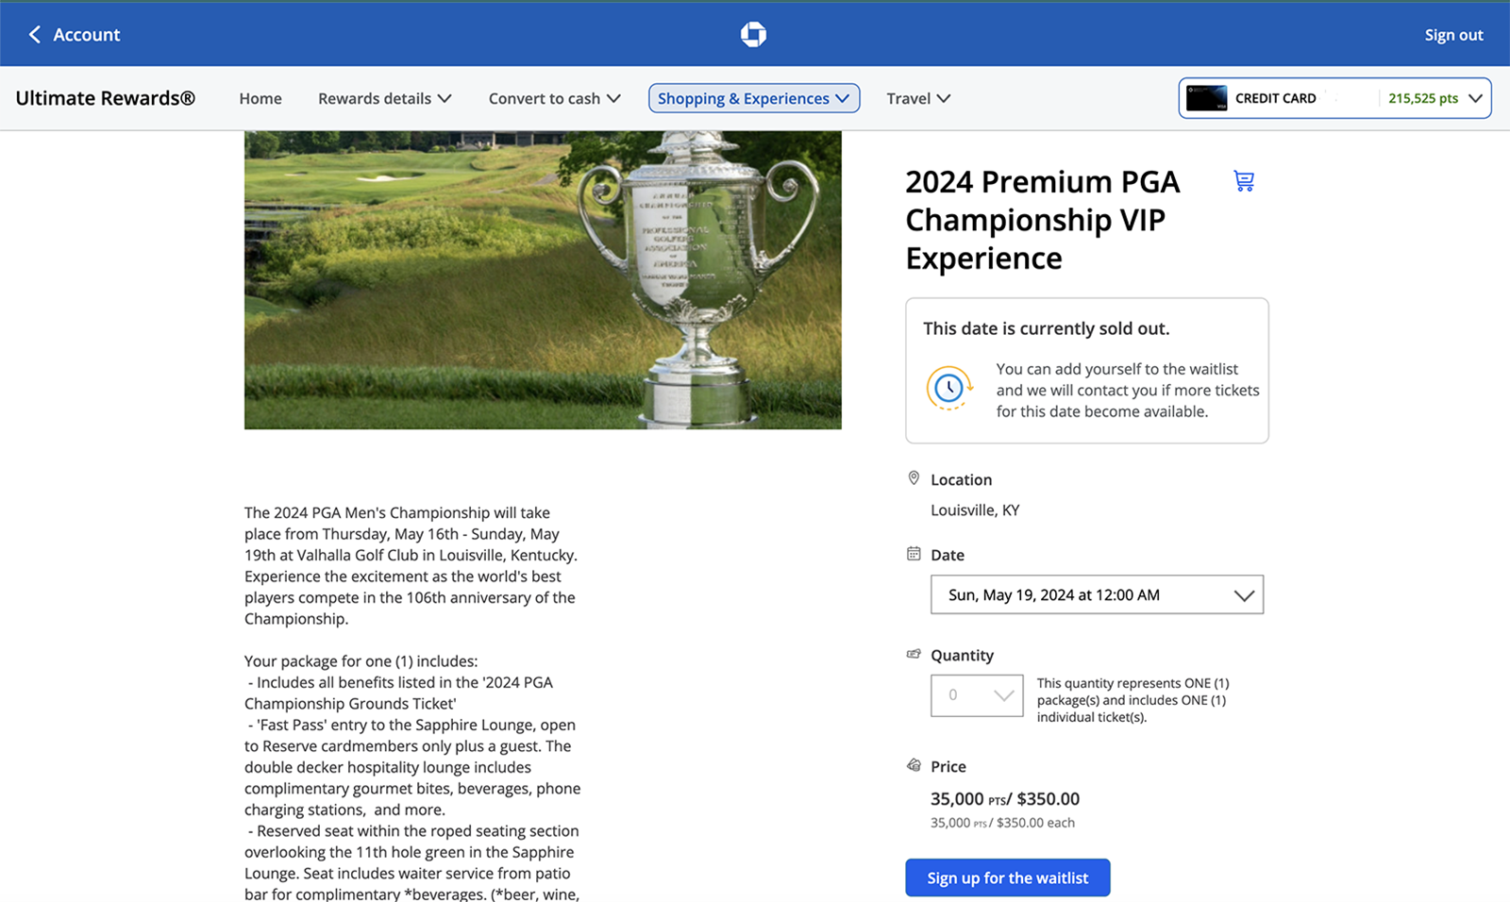
Task: Select the Shopping & Experiences tab
Action: [753, 97]
